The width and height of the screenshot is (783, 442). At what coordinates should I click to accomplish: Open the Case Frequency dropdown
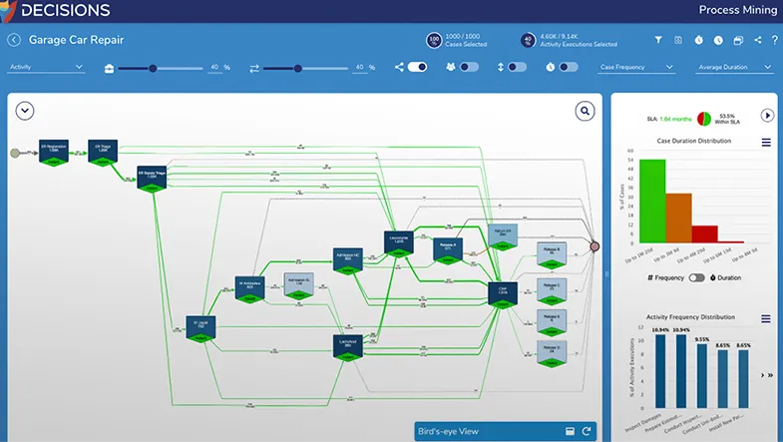click(x=636, y=68)
